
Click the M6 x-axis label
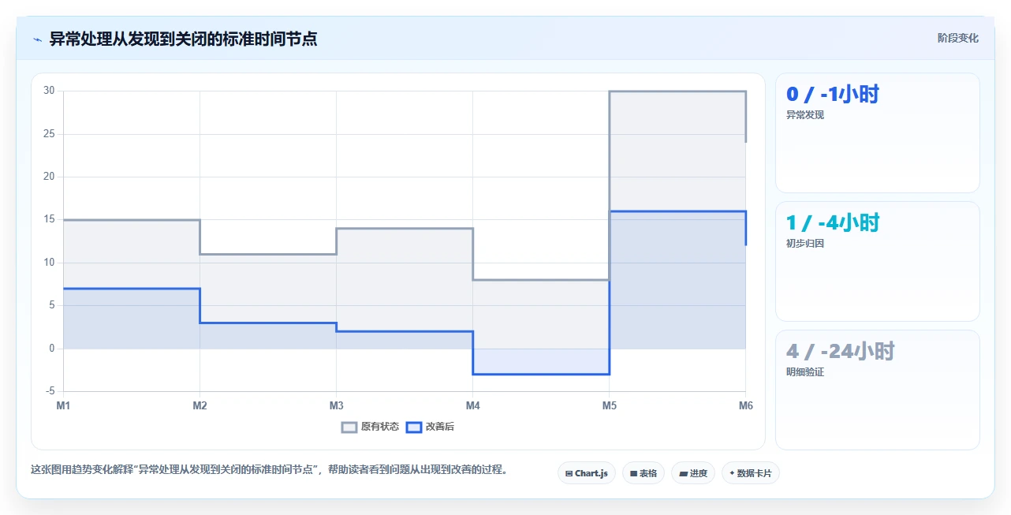745,406
